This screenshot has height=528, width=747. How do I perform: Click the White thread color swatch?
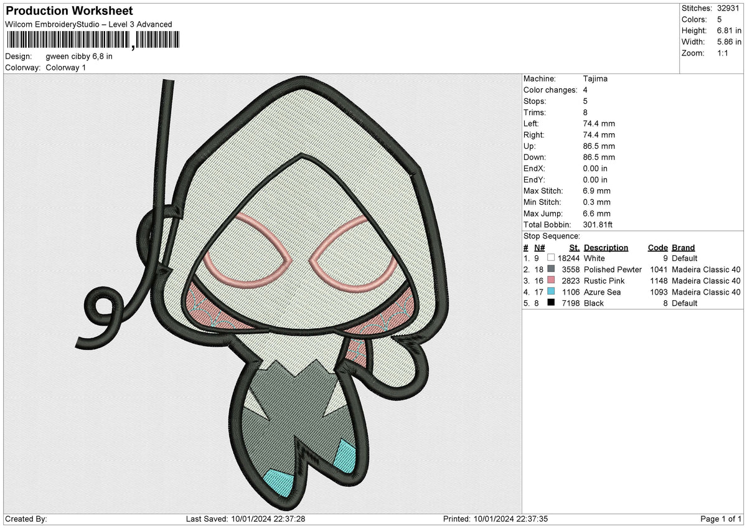(550, 258)
